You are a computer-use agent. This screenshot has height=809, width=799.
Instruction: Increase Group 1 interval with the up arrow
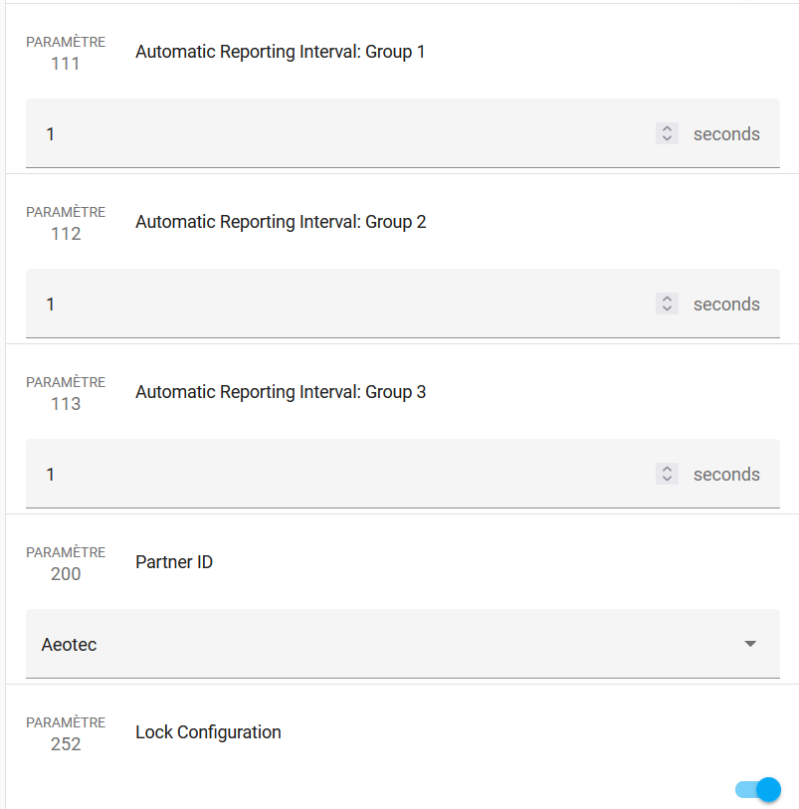(667, 128)
